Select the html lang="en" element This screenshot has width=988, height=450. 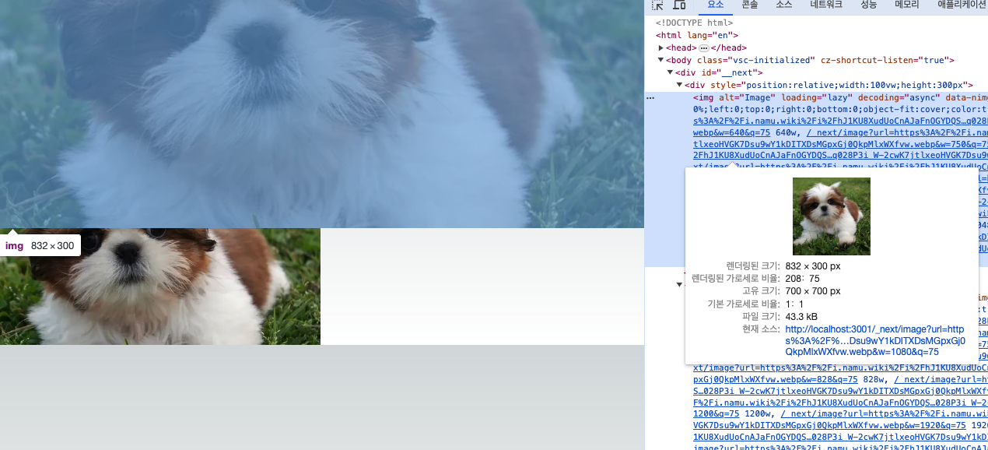(x=697, y=35)
